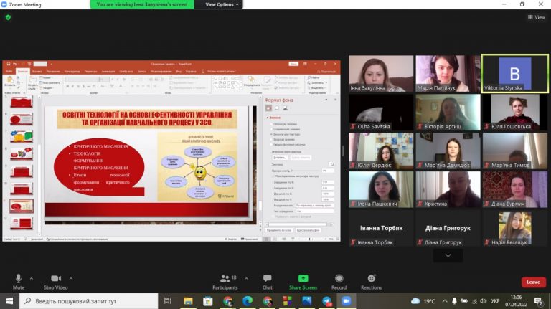Screen dimensions: 551x309
Task: Show more participants with down chevron
Action: [448, 256]
